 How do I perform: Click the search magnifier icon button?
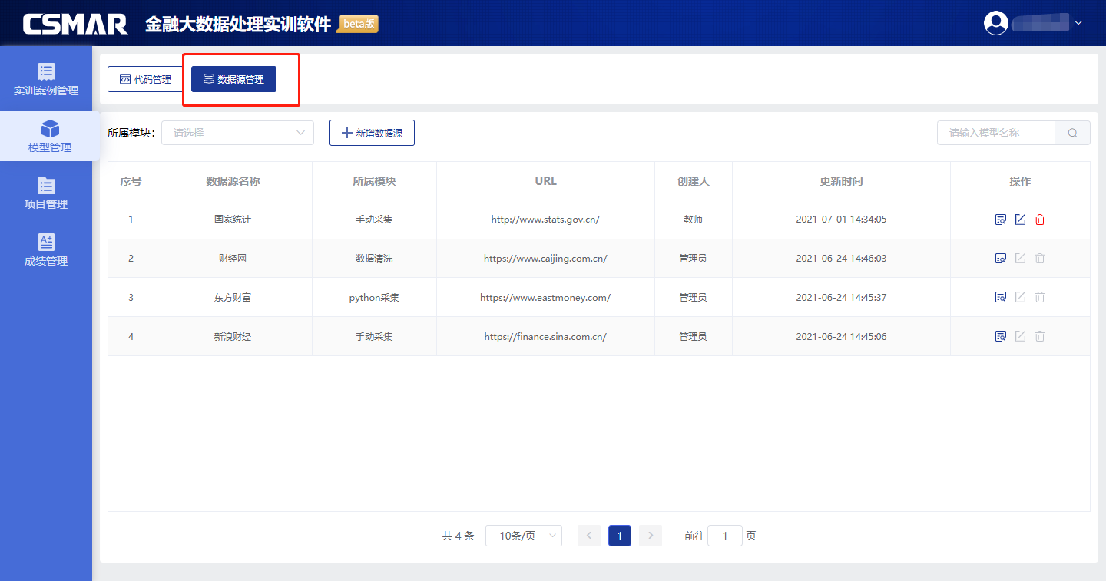(1072, 133)
